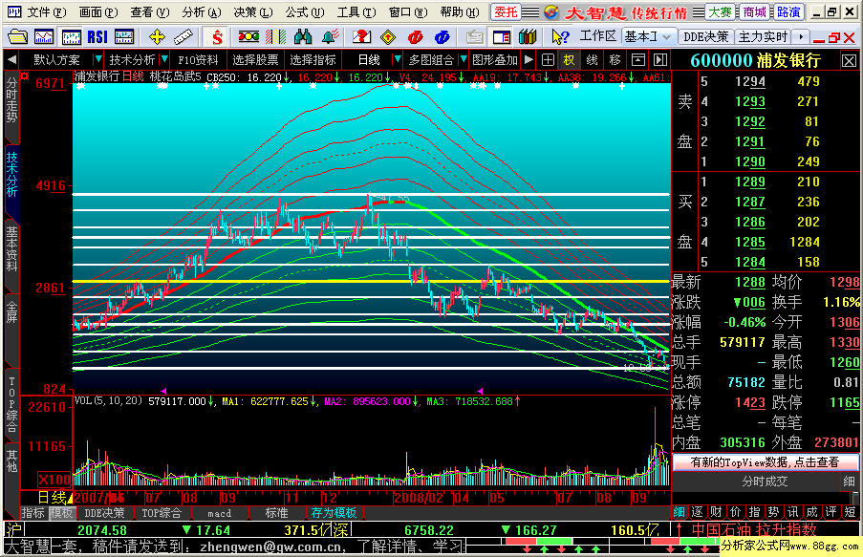
Task: Click the 全屏 side tab
Action: [11, 311]
